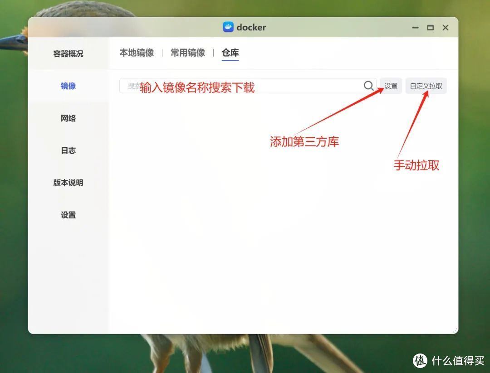Close the docker window
The width and height of the screenshot is (490, 373).
446,27
